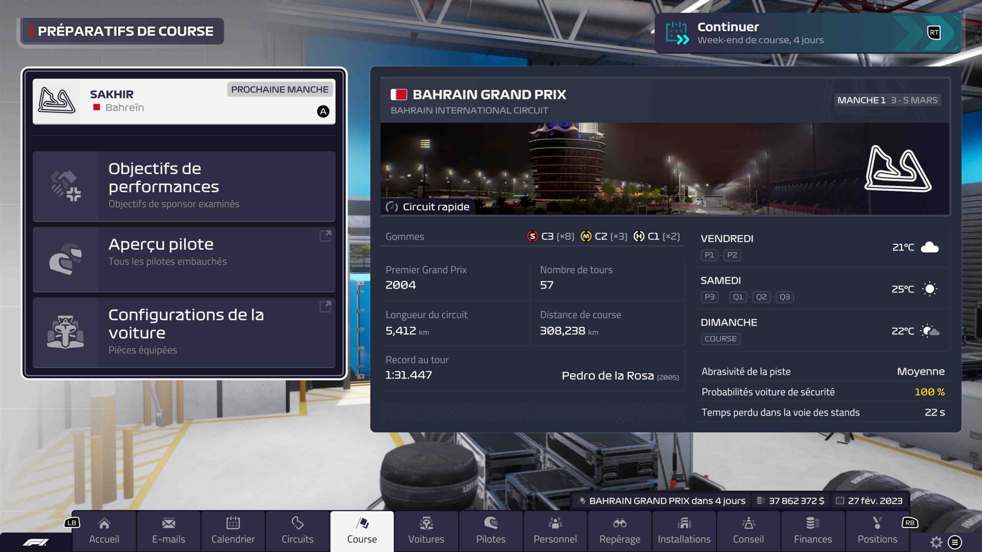Screen dimensions: 982x552
Task: Open the menu list icon
Action: pyautogui.click(x=955, y=542)
